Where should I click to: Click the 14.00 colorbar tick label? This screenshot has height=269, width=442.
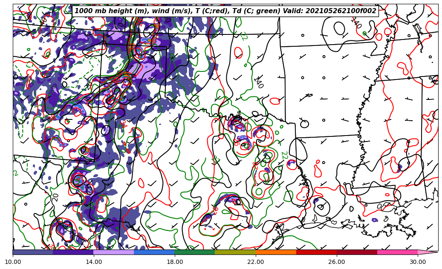coord(94,262)
